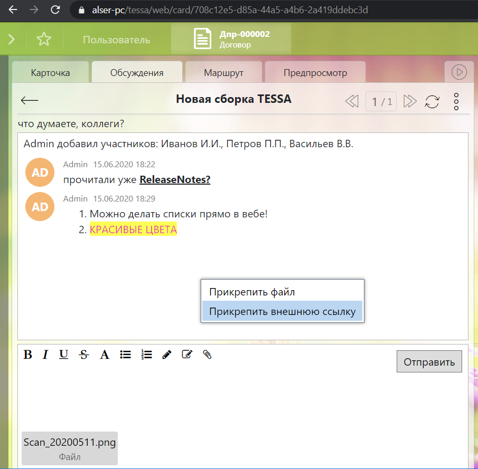This screenshot has width=478, height=469.
Task: Click the 1 / 1 page indicator
Action: 381,101
